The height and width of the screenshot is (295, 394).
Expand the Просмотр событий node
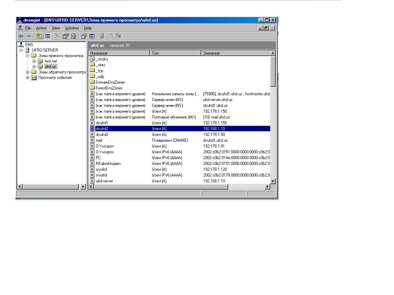(x=28, y=78)
